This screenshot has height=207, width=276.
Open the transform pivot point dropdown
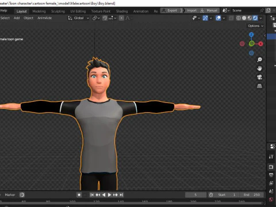tap(96, 18)
